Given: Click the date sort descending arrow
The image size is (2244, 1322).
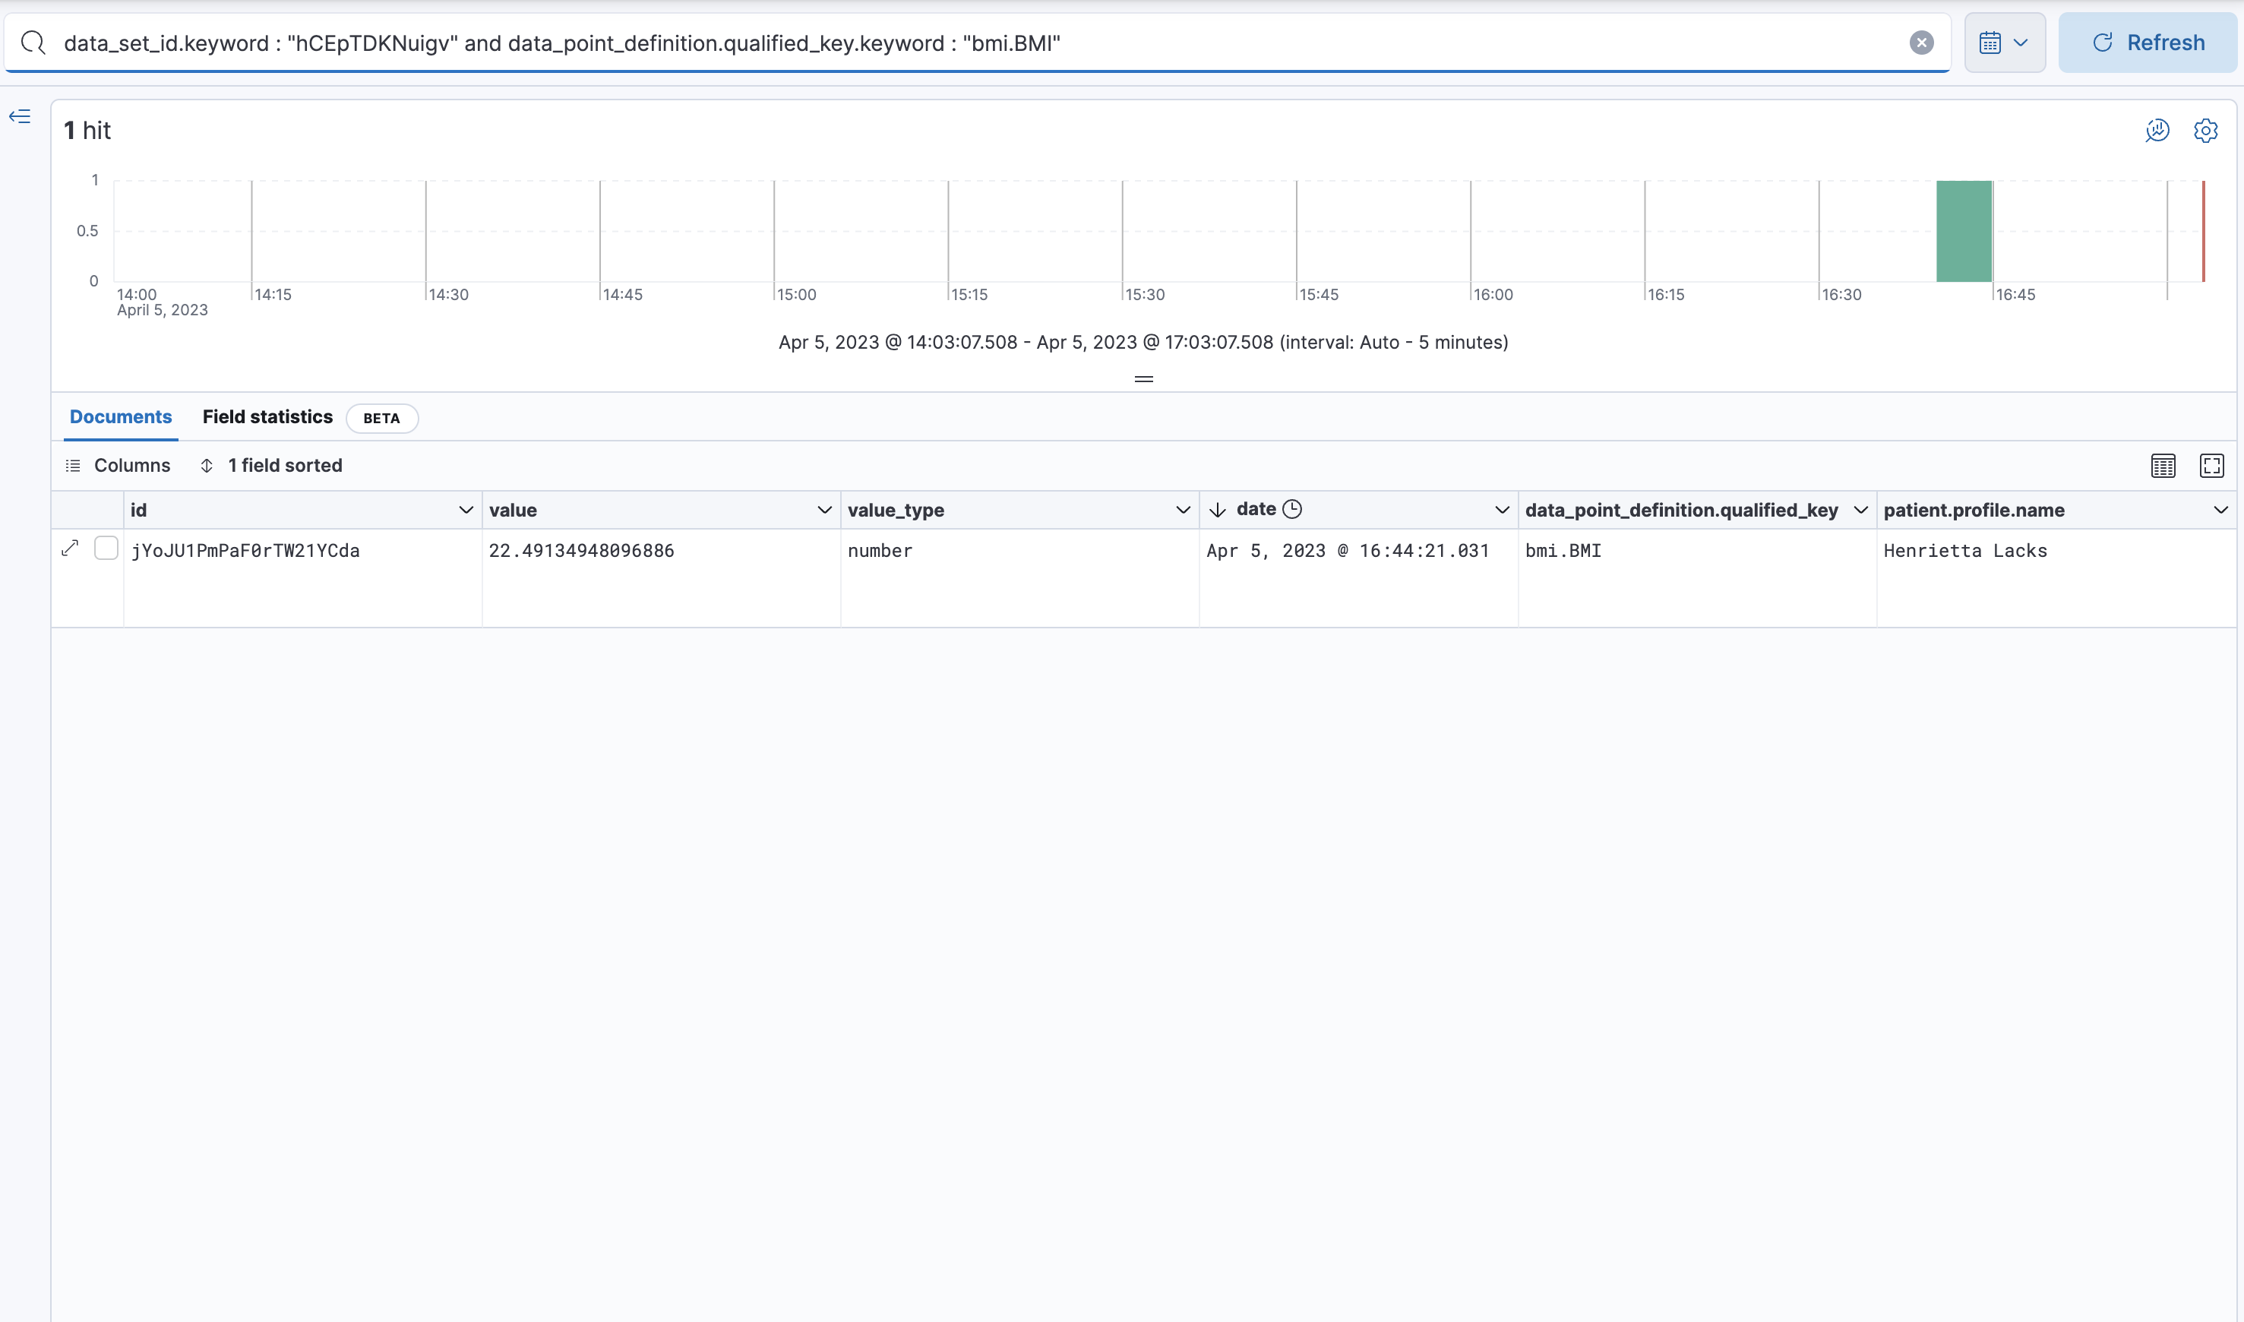Looking at the screenshot, I should coord(1217,511).
